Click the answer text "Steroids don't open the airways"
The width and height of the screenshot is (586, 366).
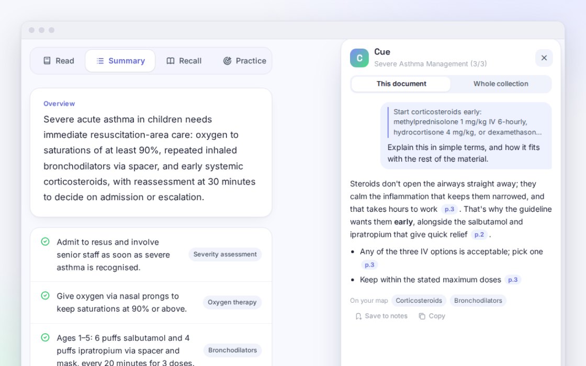pyautogui.click(x=450, y=209)
